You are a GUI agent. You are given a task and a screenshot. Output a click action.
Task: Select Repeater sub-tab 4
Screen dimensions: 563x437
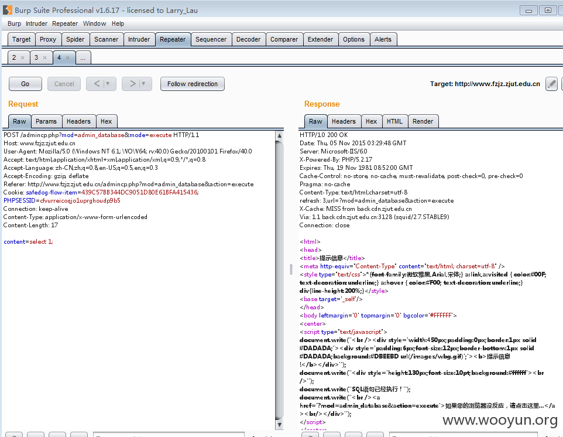point(59,57)
